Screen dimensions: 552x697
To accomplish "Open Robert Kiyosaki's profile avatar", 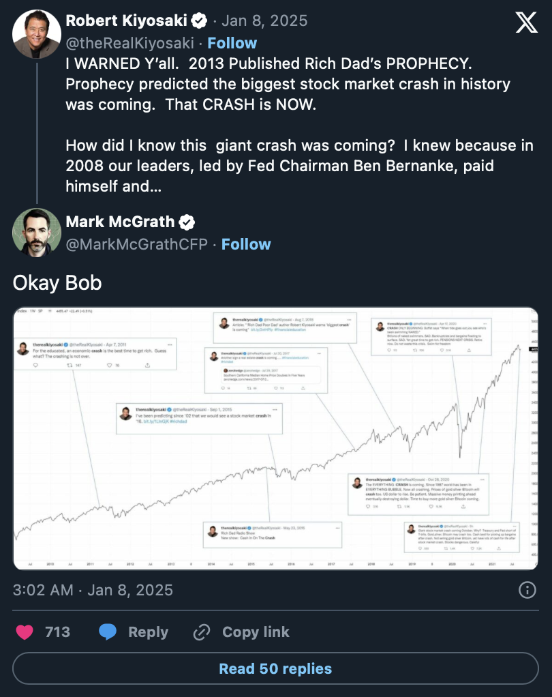I will 37,34.
